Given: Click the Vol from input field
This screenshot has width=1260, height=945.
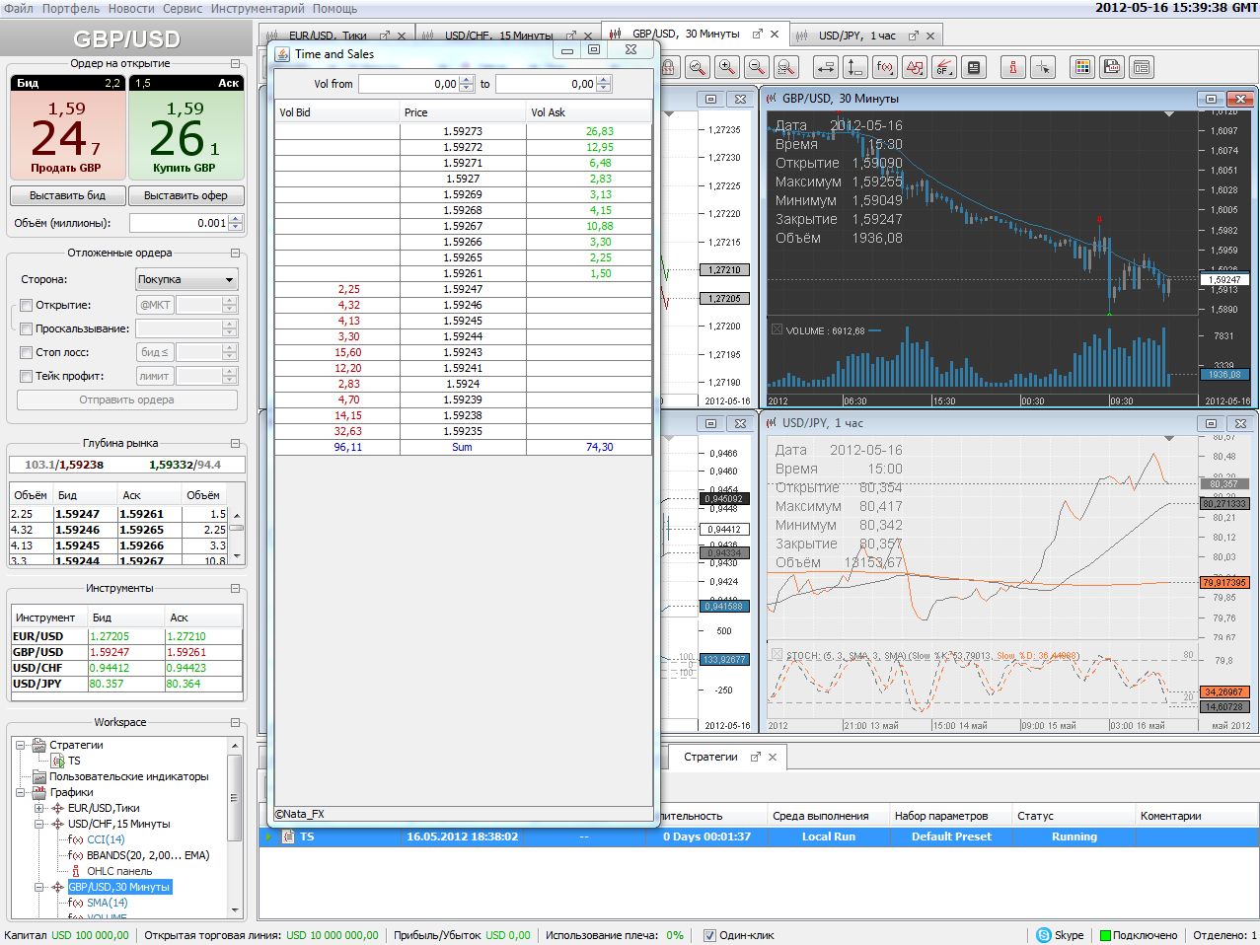Looking at the screenshot, I should (408, 84).
